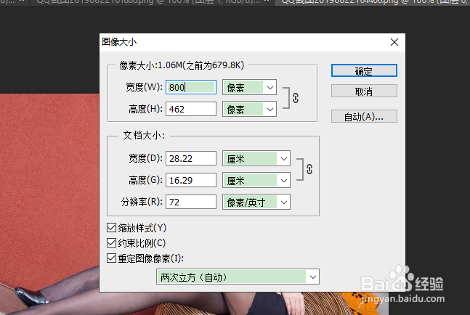Open the pixel width unit dropdown 像素
The width and height of the screenshot is (470, 315).
pyautogui.click(x=249, y=87)
